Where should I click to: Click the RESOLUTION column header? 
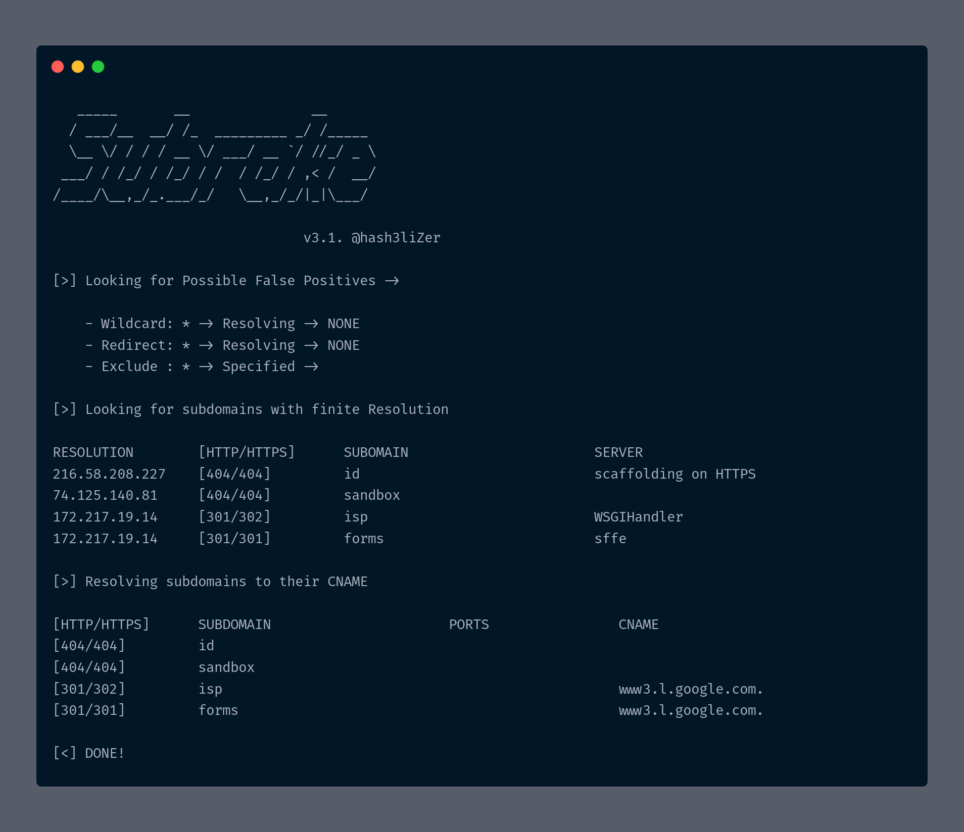(x=93, y=452)
